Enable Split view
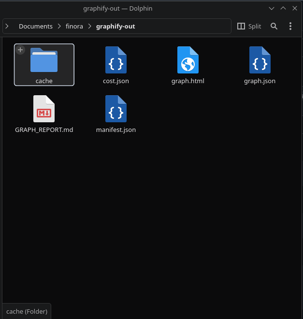The width and height of the screenshot is (303, 319). (x=249, y=26)
